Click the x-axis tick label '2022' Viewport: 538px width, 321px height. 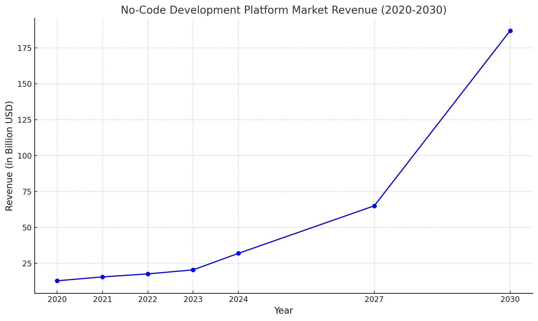pyautogui.click(x=148, y=300)
